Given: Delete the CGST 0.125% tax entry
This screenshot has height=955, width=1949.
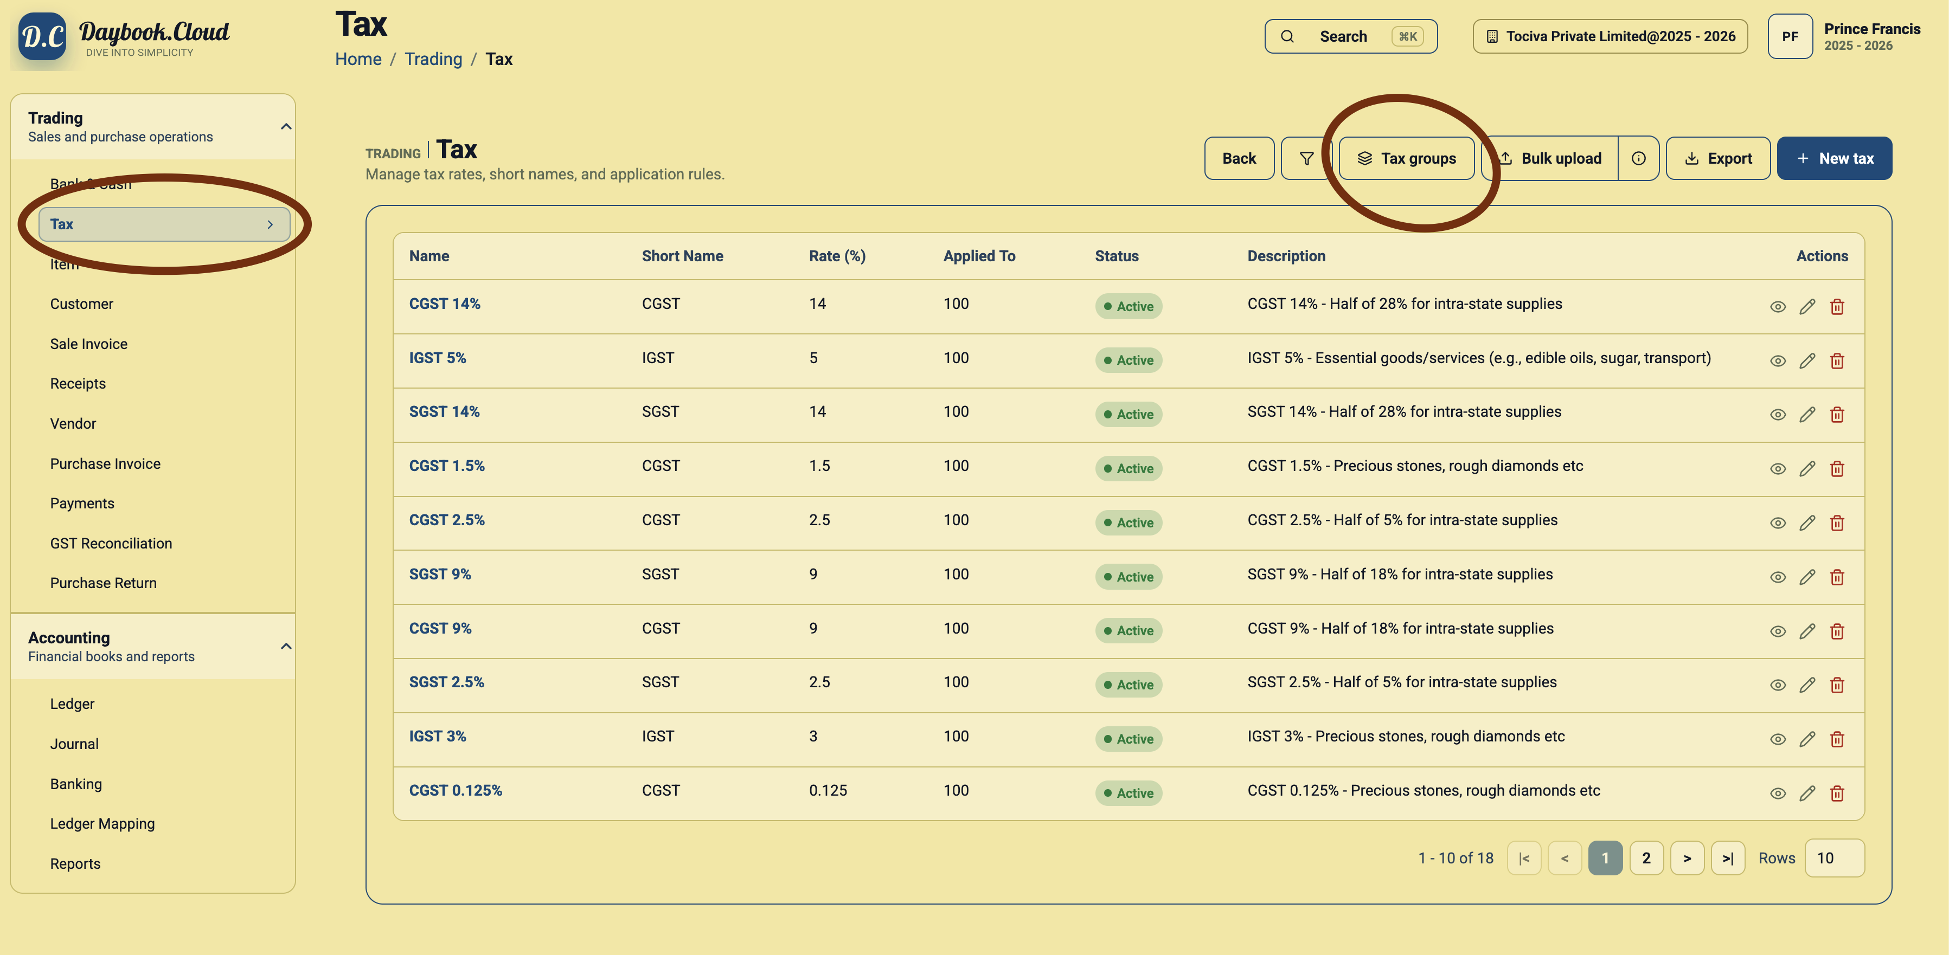Looking at the screenshot, I should pyautogui.click(x=1836, y=794).
